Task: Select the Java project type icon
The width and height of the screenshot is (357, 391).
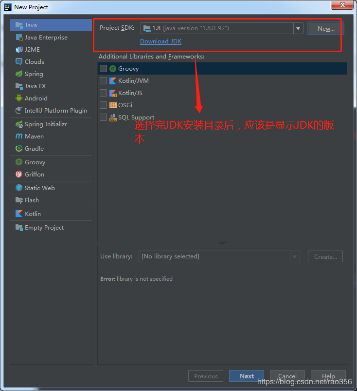Action: point(19,25)
